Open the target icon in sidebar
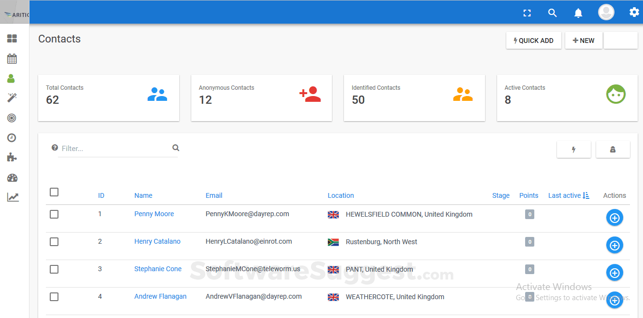 coord(12,118)
